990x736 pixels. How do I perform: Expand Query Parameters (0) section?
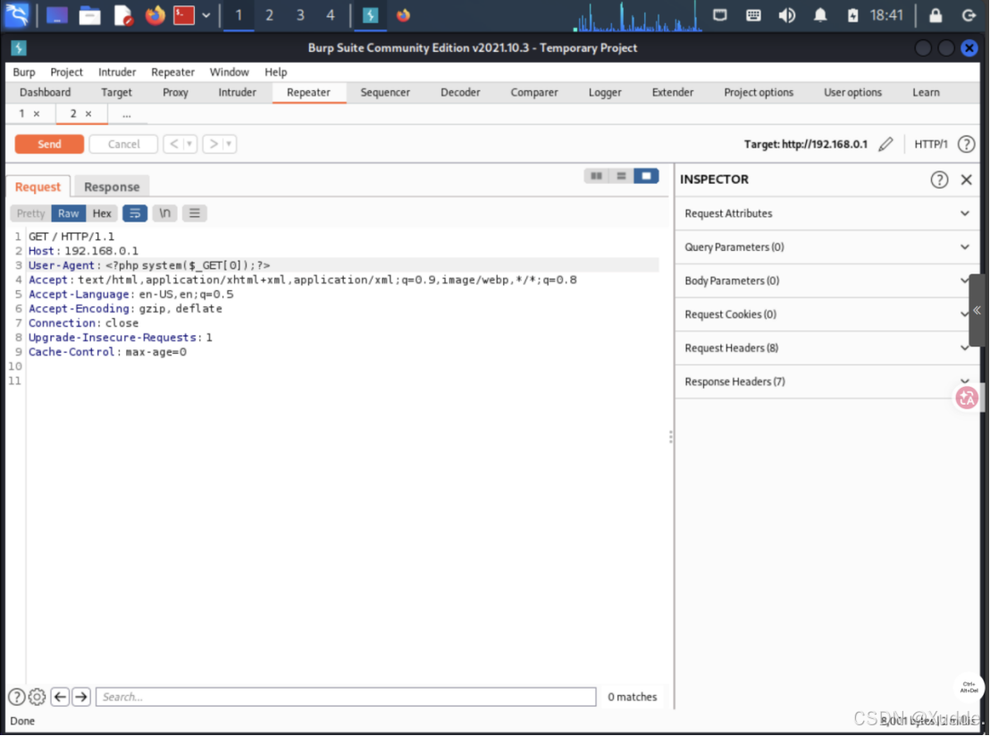827,247
